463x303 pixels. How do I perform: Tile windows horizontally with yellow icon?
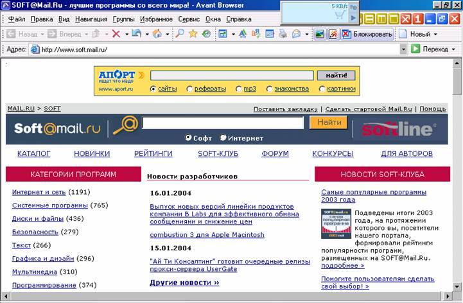click(x=370, y=19)
